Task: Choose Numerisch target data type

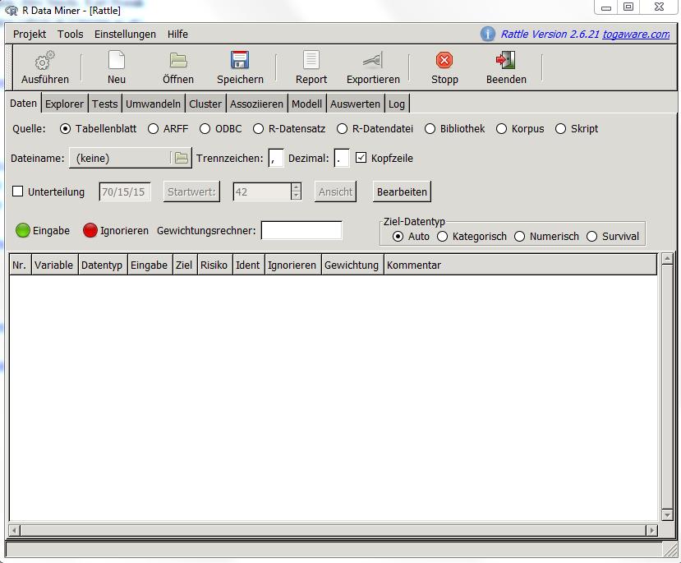Action: 519,237
